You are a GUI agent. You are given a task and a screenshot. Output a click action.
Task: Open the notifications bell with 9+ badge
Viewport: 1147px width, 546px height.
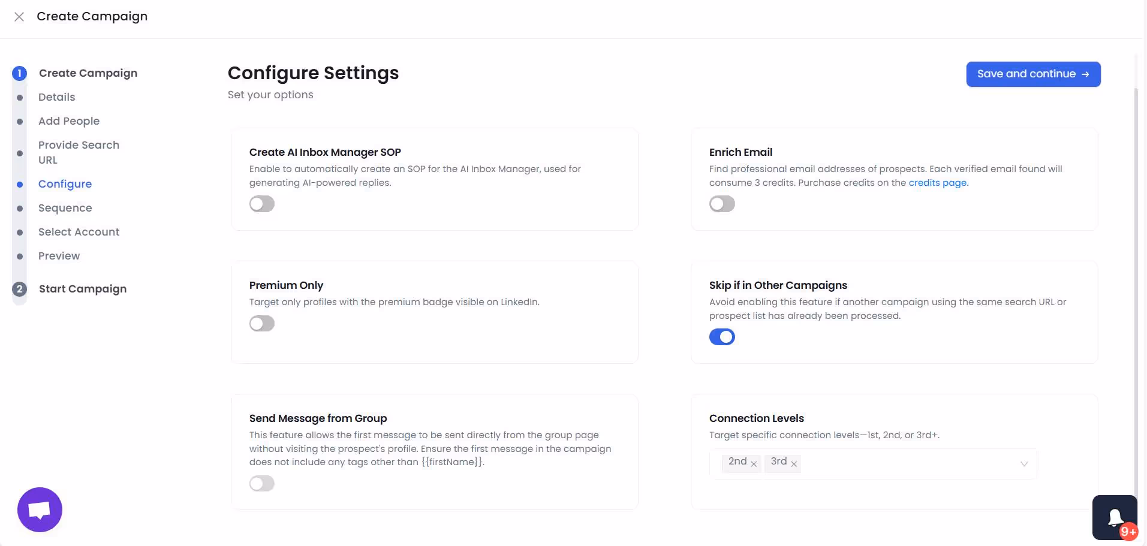point(1115,516)
